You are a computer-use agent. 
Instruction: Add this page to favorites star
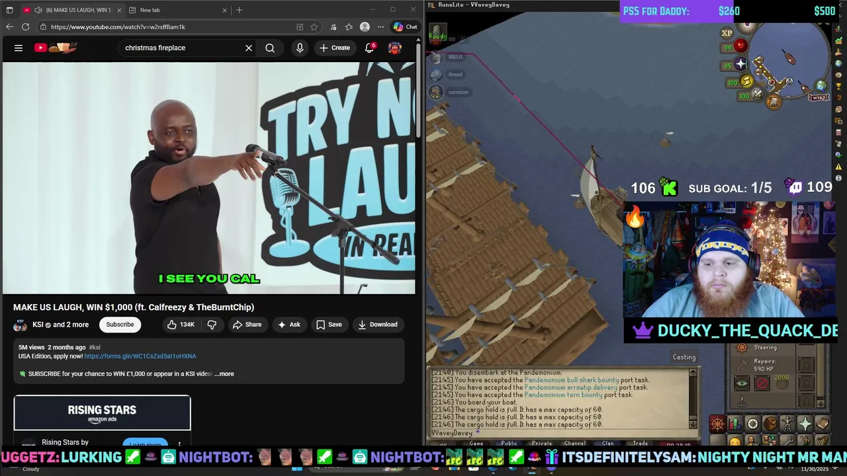[314, 27]
